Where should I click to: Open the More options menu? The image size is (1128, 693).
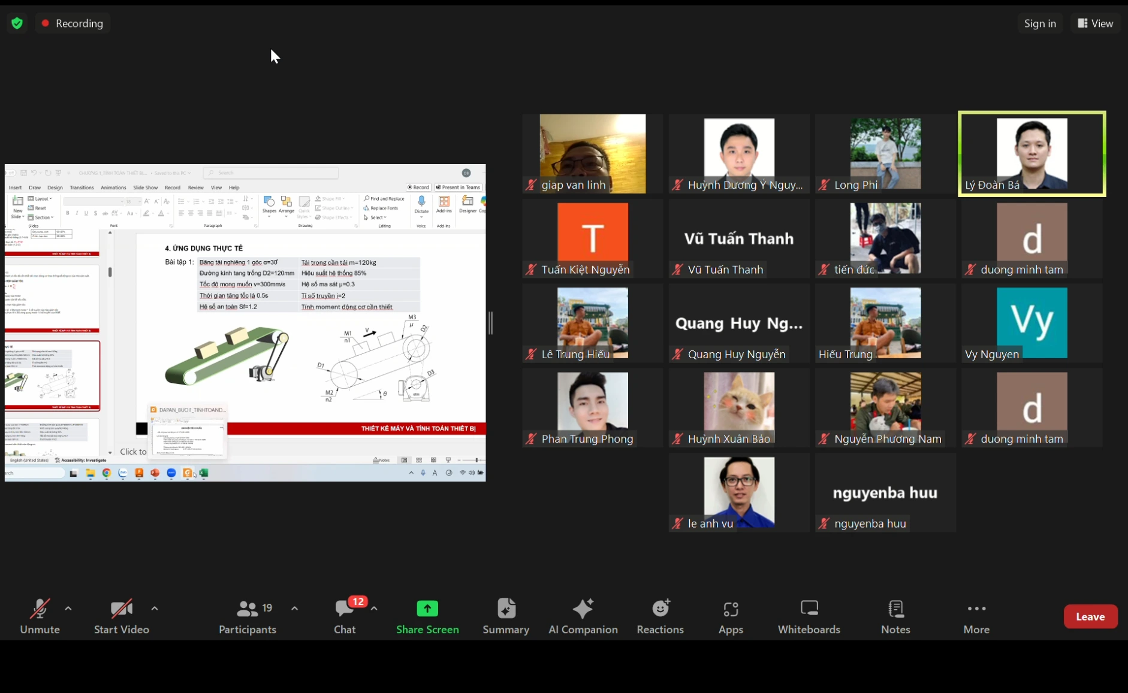976,616
